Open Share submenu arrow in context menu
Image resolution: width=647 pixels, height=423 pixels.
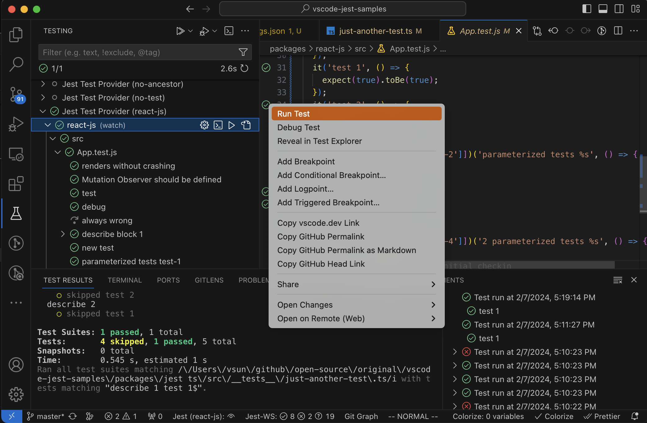pos(433,284)
